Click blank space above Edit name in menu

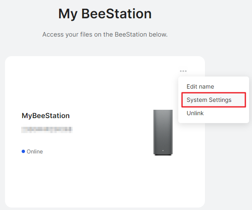pyautogui.click(x=214, y=80)
